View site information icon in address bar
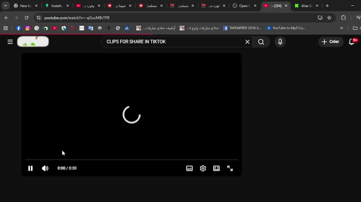361x202 pixels. 39,18
